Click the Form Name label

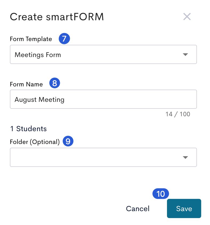click(x=26, y=84)
